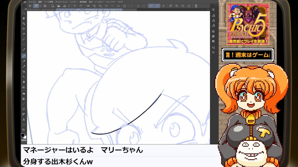This screenshot has width=298, height=167.
Task: Select the Ruler tool
Action: tap(24, 114)
